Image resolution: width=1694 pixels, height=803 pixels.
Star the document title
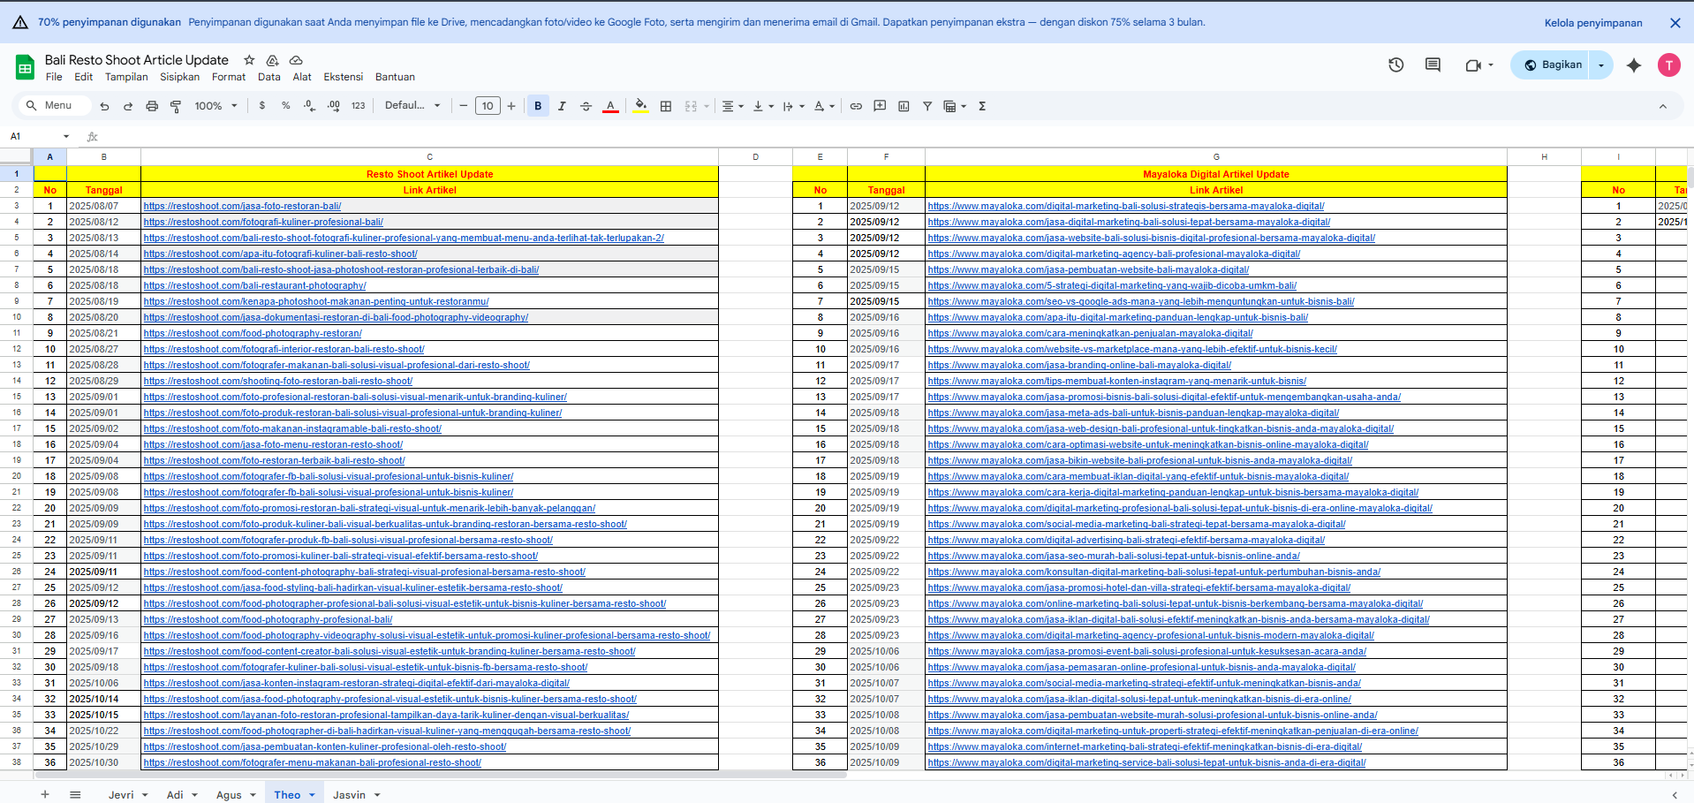click(249, 60)
